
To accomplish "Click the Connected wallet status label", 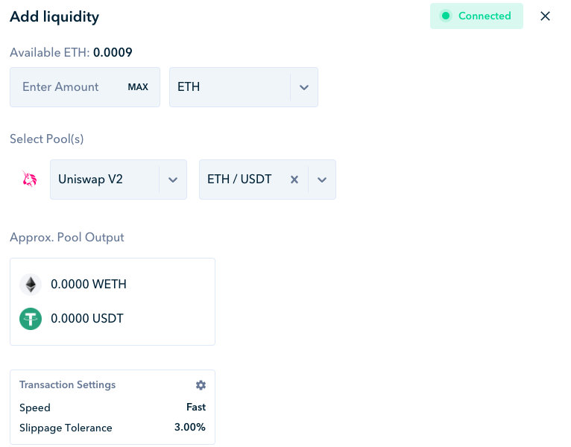I will click(485, 16).
